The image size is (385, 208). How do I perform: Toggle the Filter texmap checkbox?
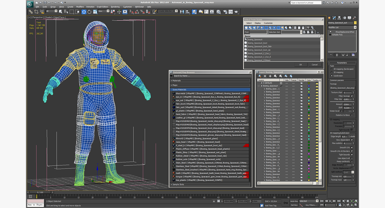click(352, 96)
